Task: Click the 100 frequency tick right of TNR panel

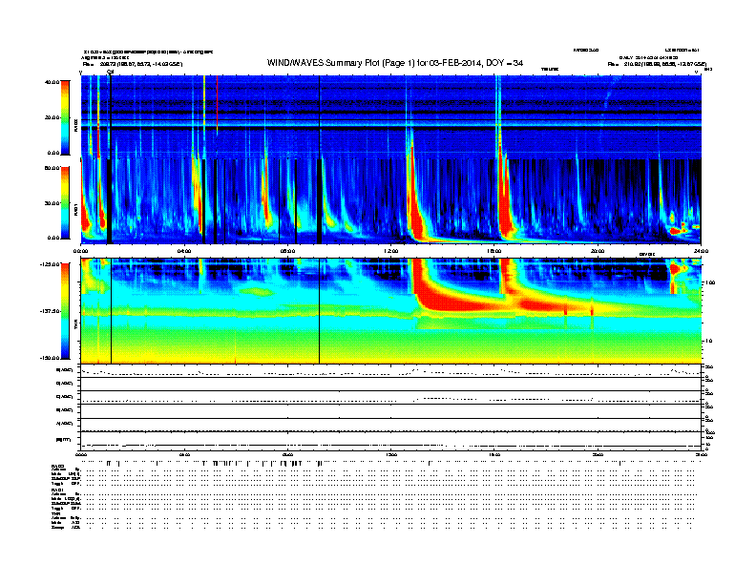Action: click(x=710, y=282)
